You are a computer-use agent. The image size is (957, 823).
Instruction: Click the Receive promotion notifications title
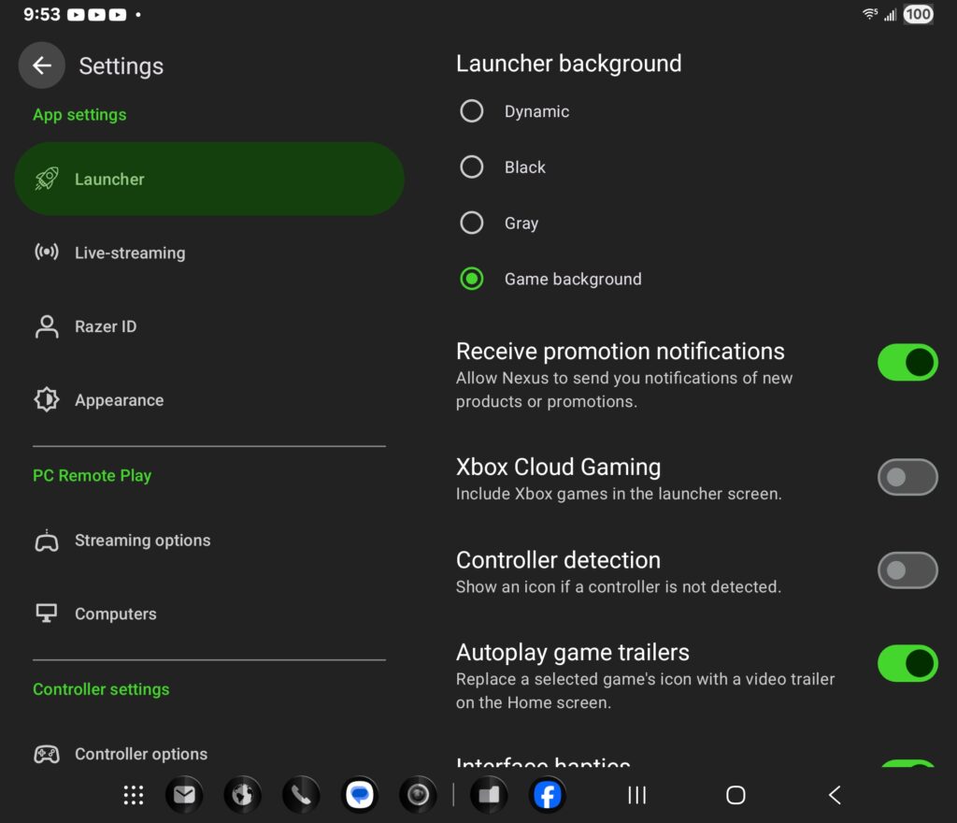[x=621, y=351]
